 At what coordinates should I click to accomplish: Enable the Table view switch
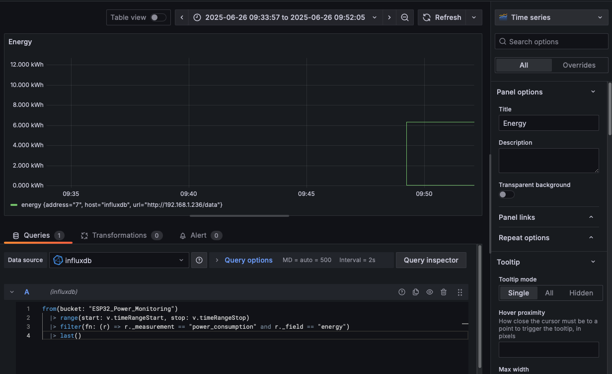coord(158,17)
